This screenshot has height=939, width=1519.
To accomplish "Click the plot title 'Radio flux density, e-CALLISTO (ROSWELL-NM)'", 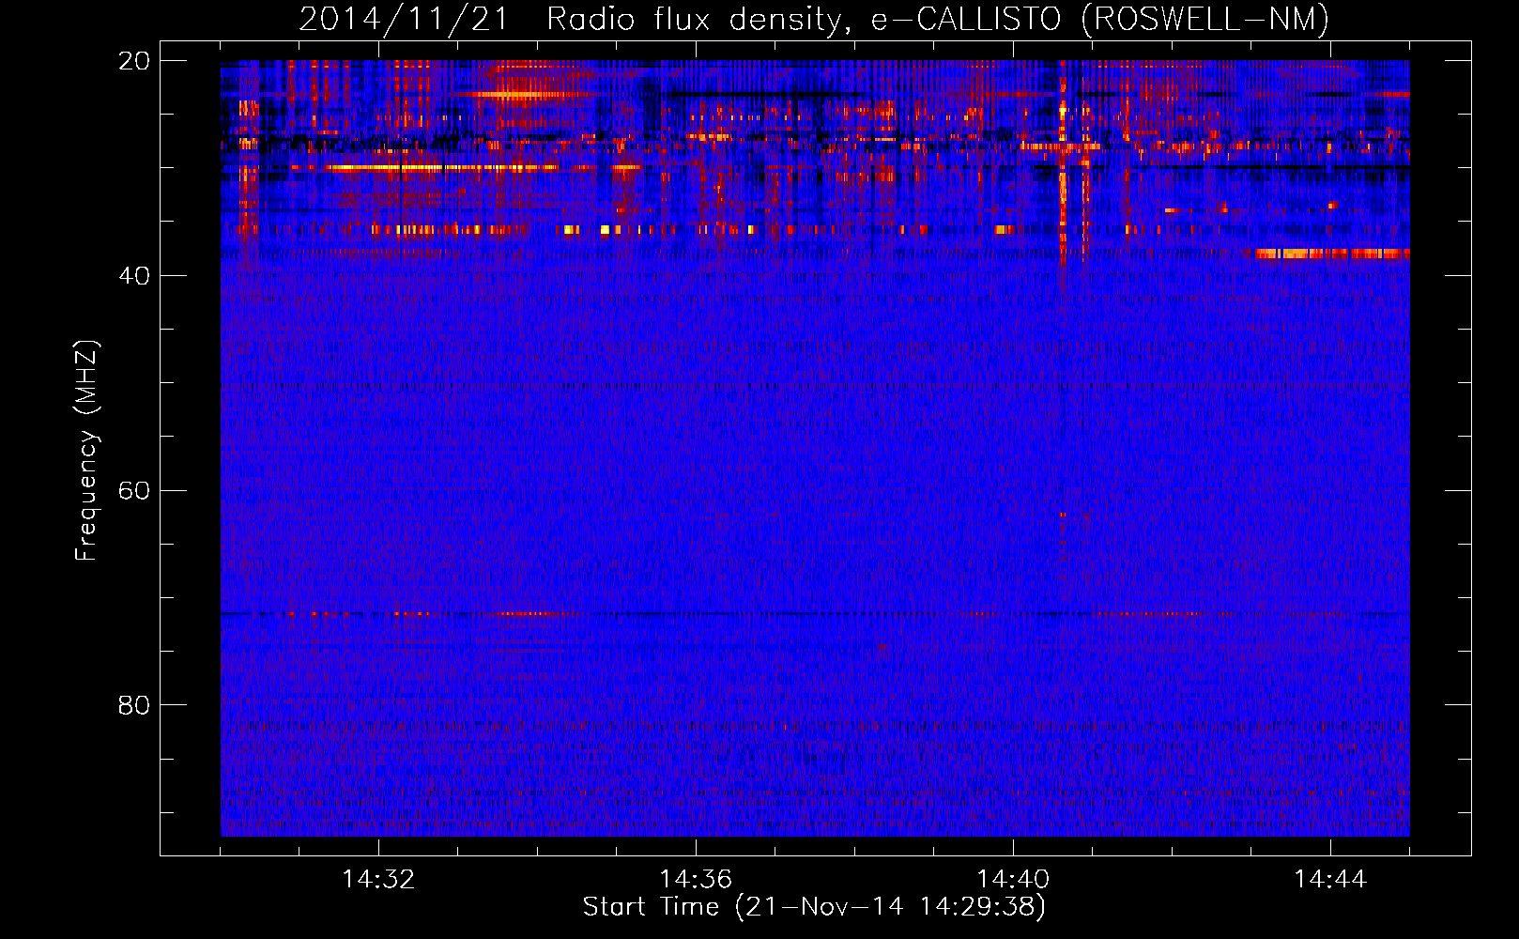I will click(x=938, y=19).
